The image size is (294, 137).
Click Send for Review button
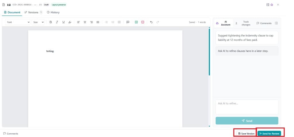269,134
